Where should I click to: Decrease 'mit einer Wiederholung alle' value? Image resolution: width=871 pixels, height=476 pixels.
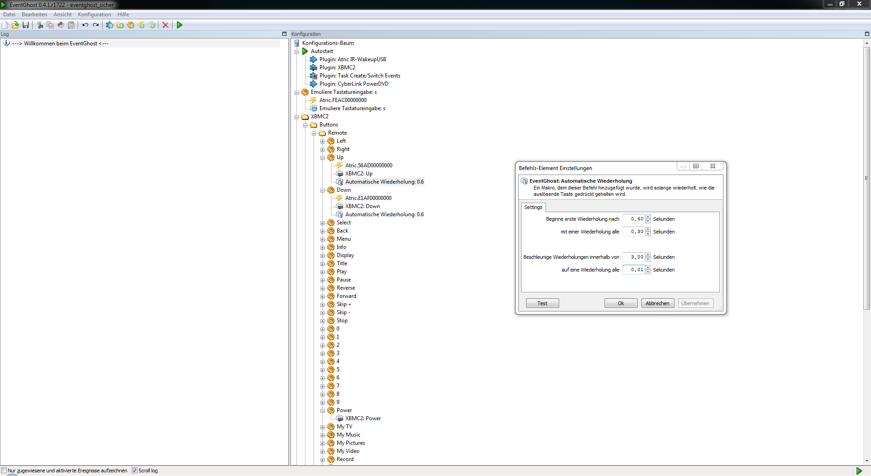pos(648,234)
